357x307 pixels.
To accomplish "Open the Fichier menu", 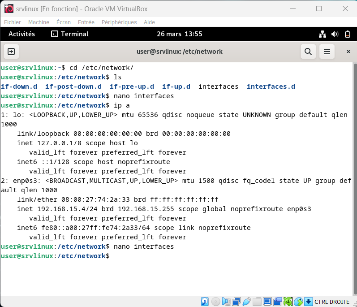I will 13,22.
